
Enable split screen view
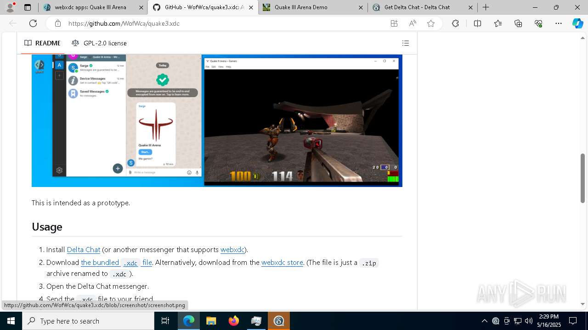tap(477, 23)
